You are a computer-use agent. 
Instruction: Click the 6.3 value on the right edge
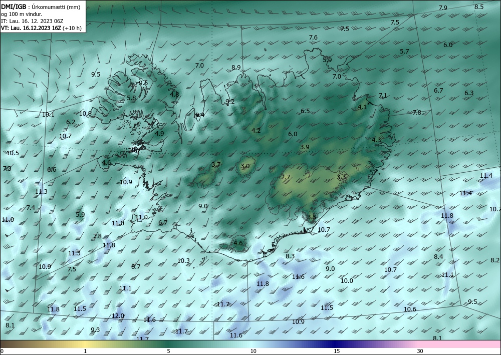(x=469, y=93)
